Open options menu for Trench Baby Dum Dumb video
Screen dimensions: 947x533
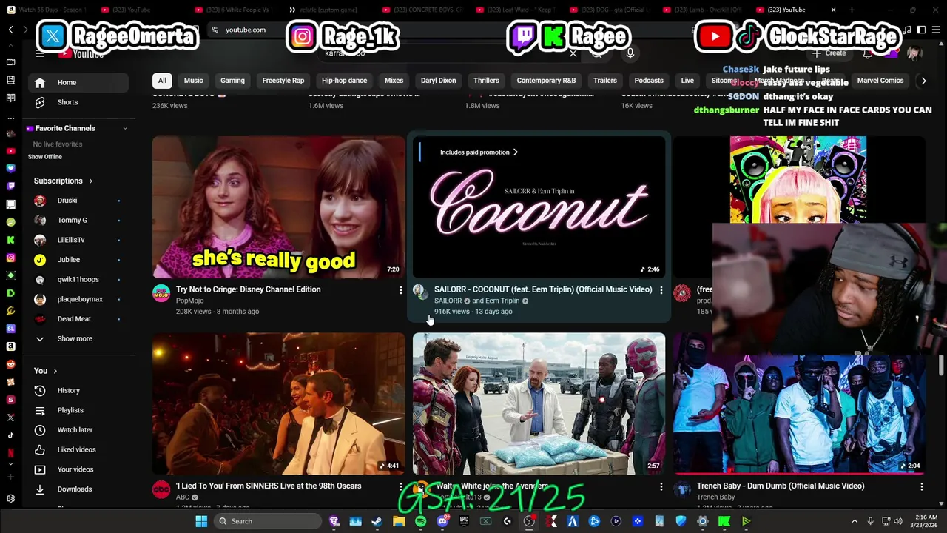click(x=921, y=486)
